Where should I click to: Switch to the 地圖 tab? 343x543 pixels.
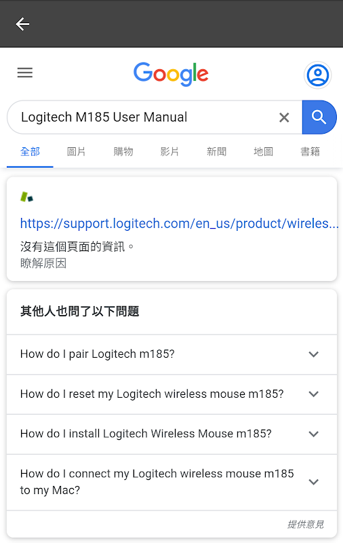click(264, 151)
